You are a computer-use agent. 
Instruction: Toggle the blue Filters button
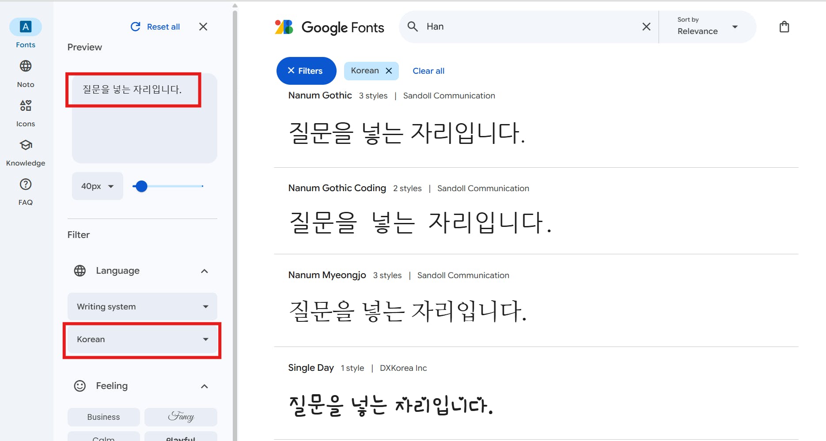pos(306,71)
